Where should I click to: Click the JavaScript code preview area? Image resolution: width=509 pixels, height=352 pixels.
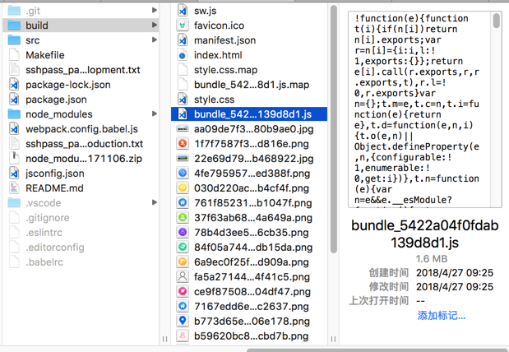coord(420,109)
